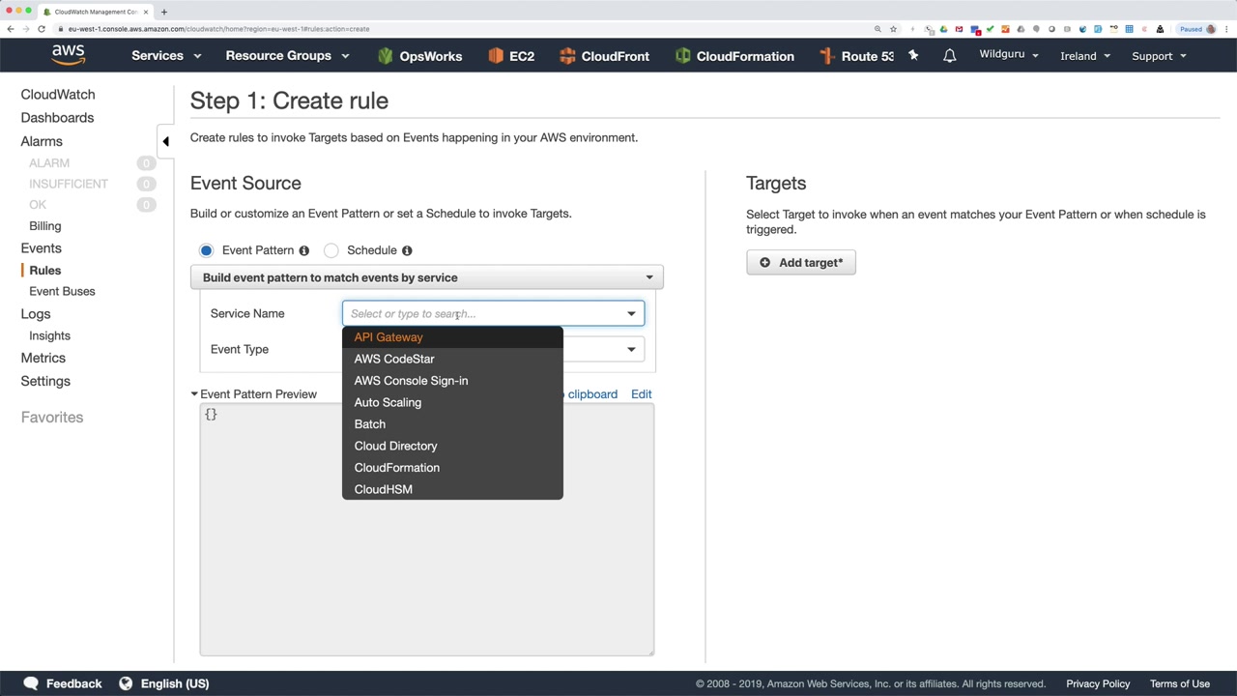Select Auto Scaling in the dropdown list
1237x696 pixels.
click(388, 402)
